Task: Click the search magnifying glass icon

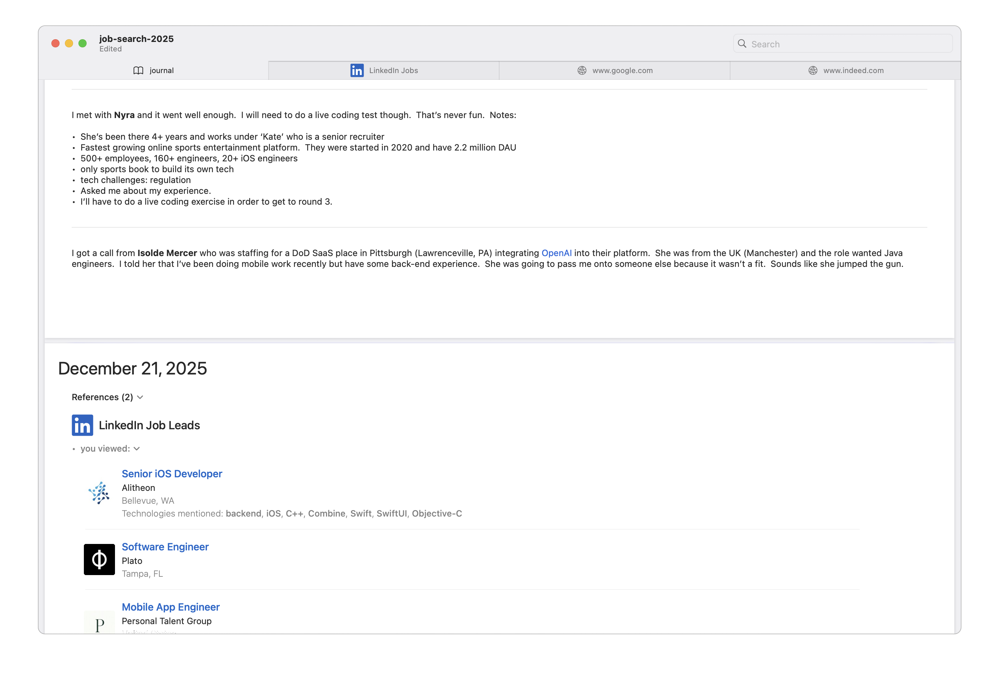Action: pos(742,44)
